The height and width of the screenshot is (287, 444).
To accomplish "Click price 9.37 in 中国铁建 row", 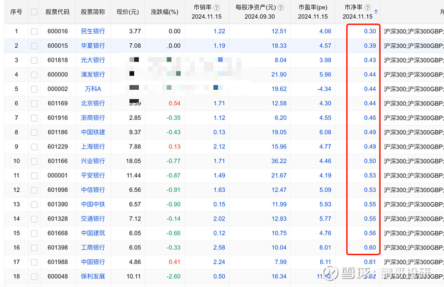I will [x=135, y=132].
